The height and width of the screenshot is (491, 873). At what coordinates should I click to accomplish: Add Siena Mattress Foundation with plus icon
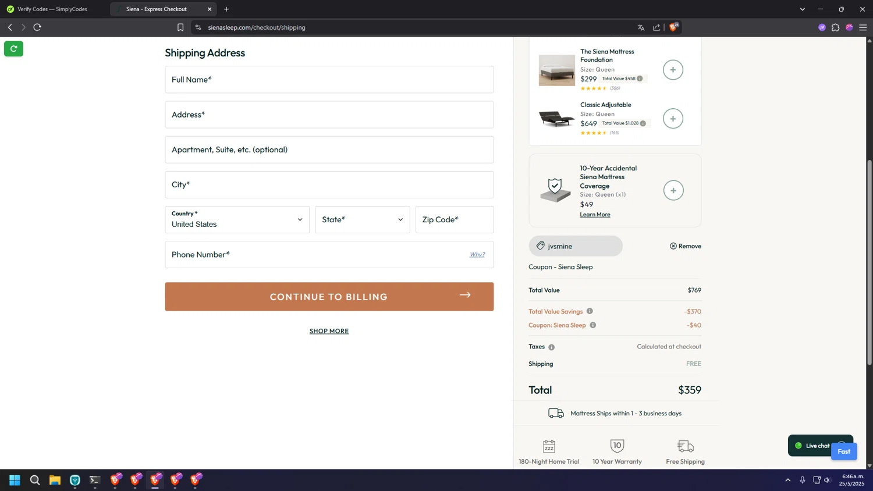pos(673,70)
